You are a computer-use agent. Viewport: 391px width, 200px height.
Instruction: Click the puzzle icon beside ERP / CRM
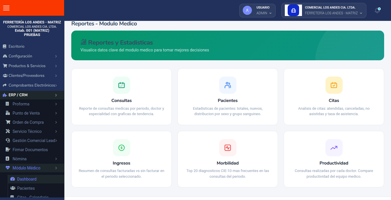5,95
